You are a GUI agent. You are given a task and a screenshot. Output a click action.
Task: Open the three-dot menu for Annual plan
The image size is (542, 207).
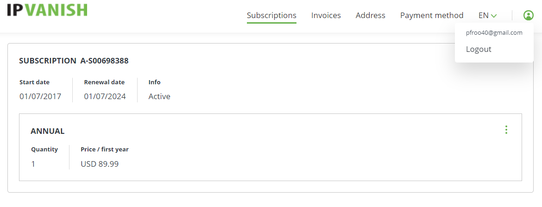click(x=506, y=130)
